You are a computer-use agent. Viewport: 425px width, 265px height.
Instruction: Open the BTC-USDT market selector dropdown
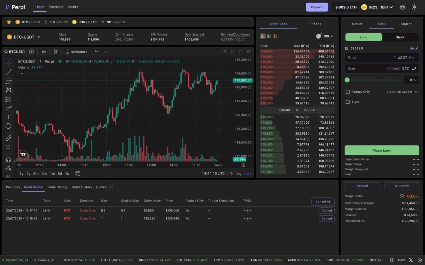click(x=24, y=37)
